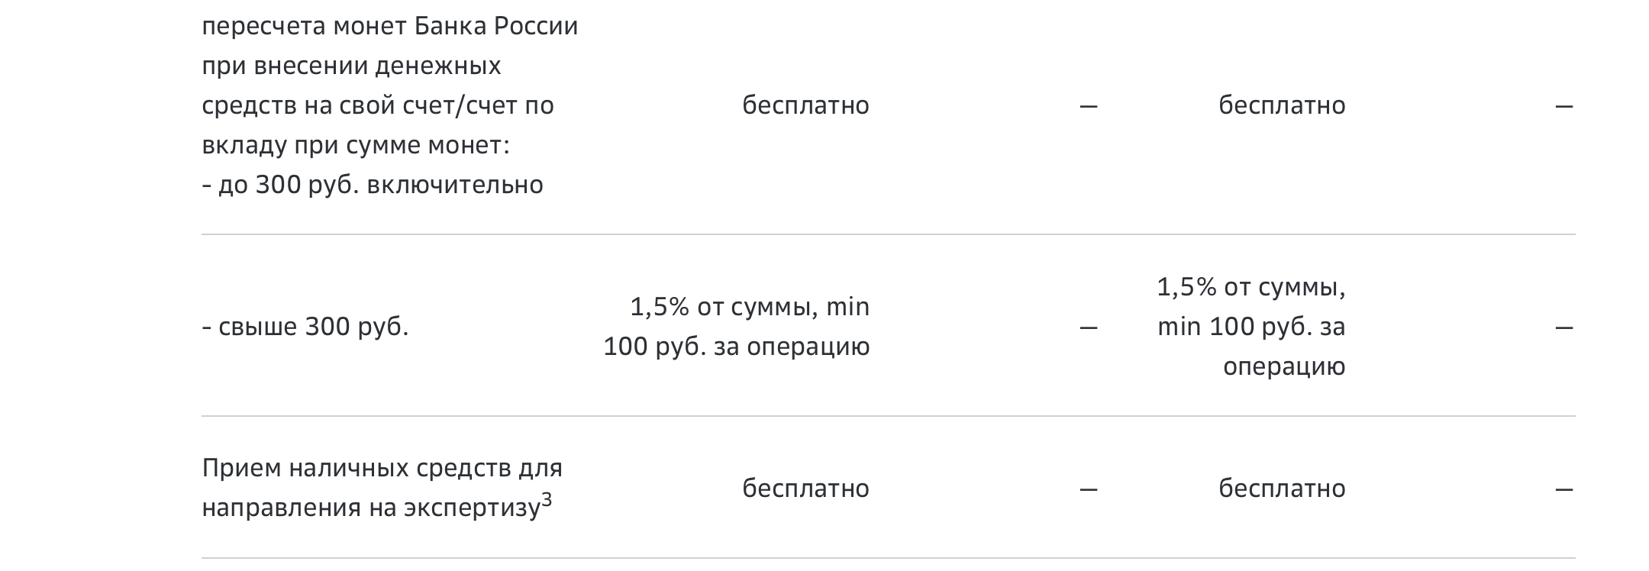The width and height of the screenshot is (1649, 571).
Task: Click first dash in the экспертизу row
Action: click(x=1089, y=489)
